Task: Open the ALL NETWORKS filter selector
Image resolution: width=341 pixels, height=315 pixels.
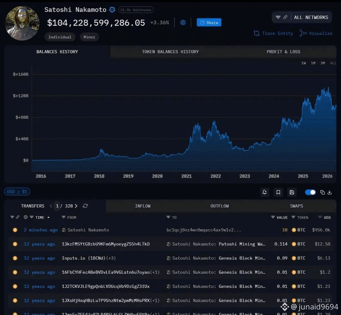Action: tap(302, 17)
